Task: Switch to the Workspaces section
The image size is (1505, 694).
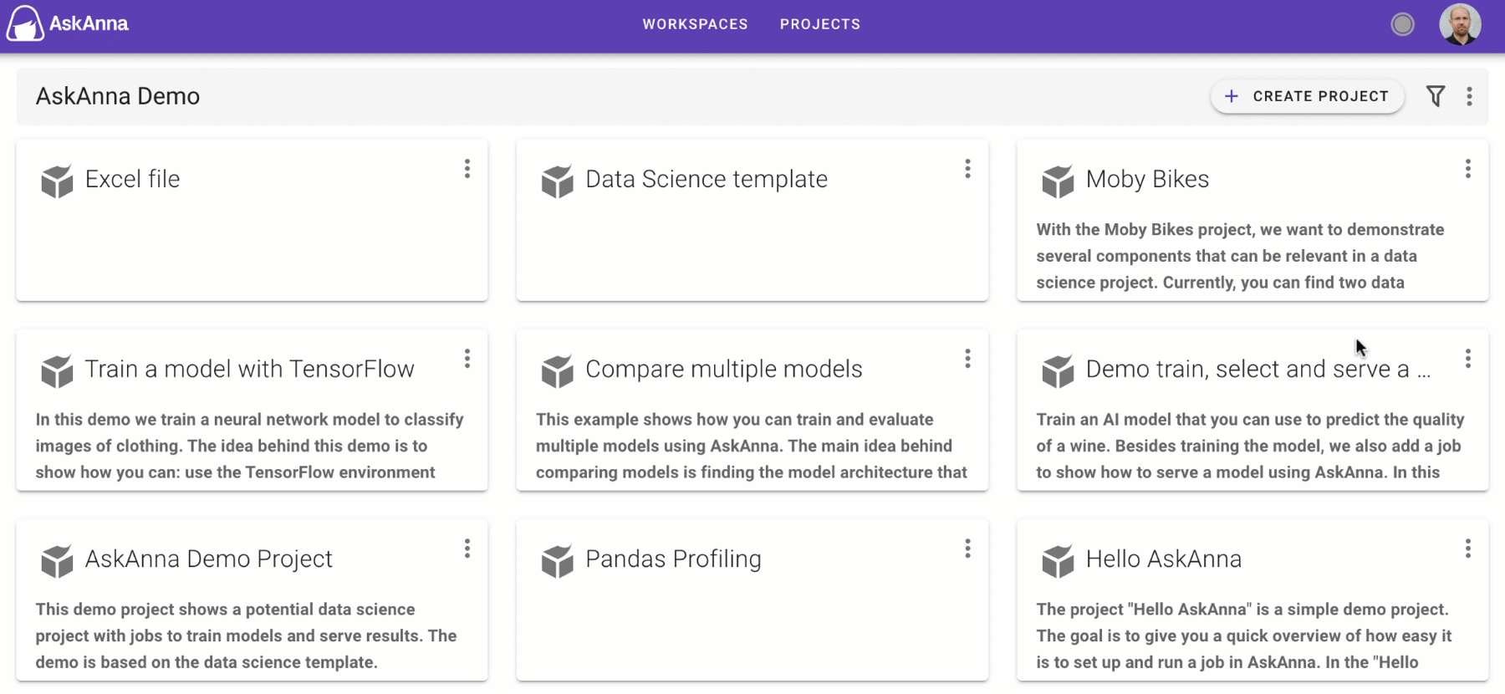Action: coord(695,24)
